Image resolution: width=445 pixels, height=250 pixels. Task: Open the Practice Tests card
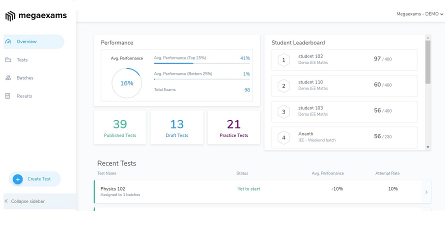point(233,128)
